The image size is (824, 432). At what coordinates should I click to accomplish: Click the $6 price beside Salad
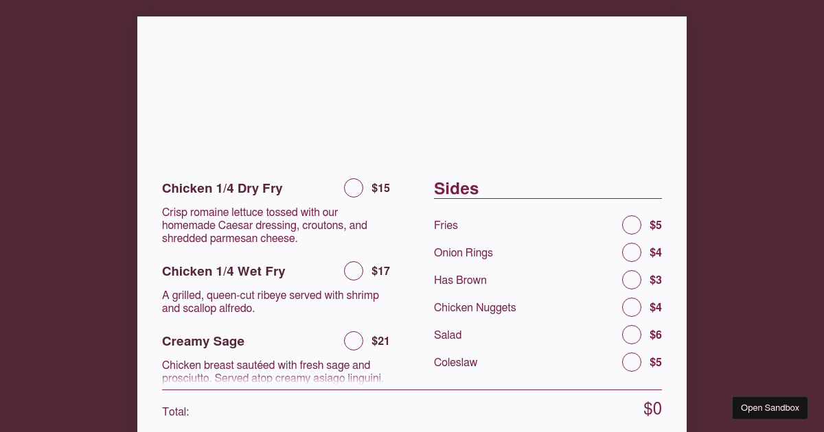pos(656,335)
